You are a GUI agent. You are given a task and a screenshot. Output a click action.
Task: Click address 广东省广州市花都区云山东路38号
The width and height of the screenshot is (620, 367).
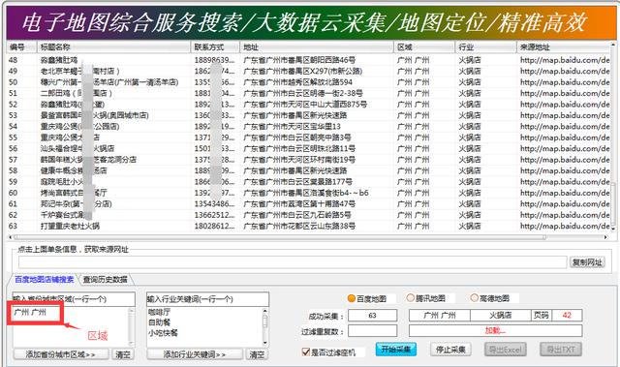click(x=299, y=226)
